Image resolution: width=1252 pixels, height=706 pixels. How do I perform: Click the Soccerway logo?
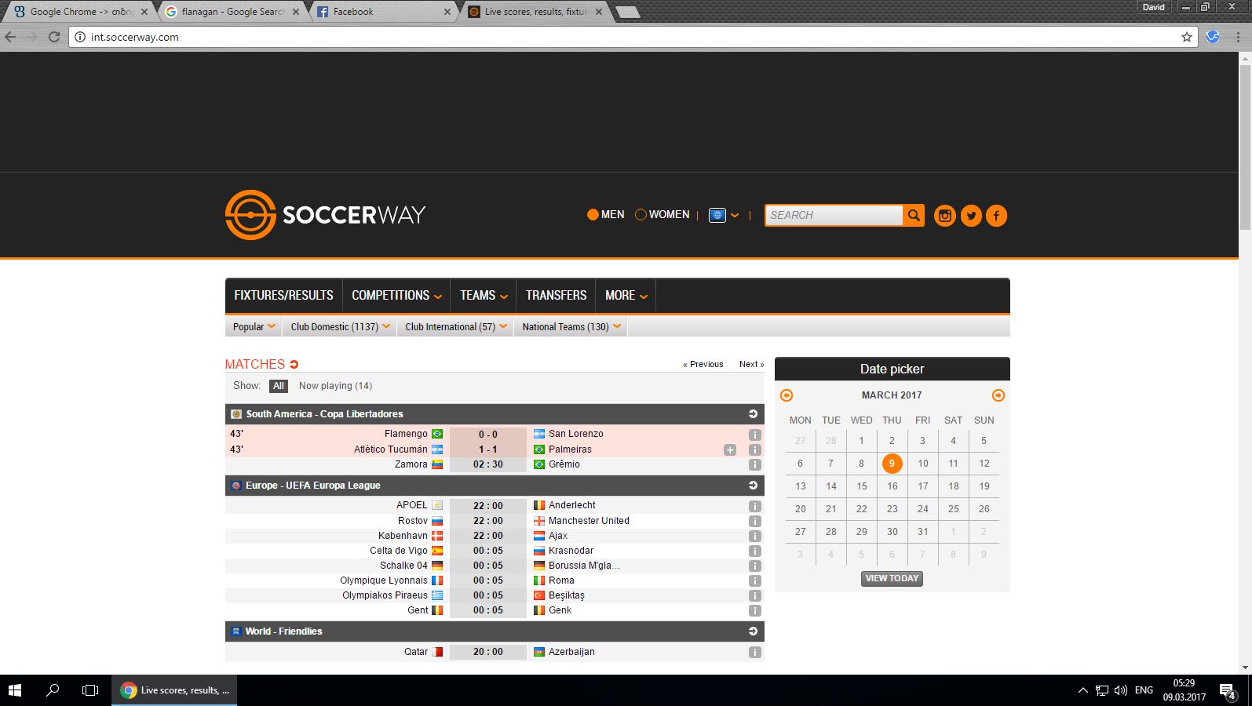pos(325,214)
